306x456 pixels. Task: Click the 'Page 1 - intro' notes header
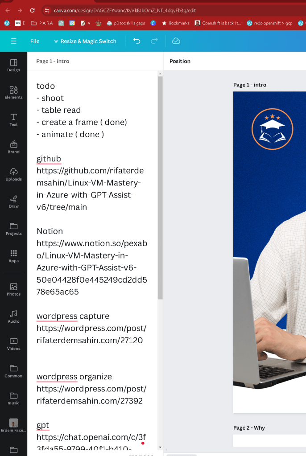click(x=53, y=61)
